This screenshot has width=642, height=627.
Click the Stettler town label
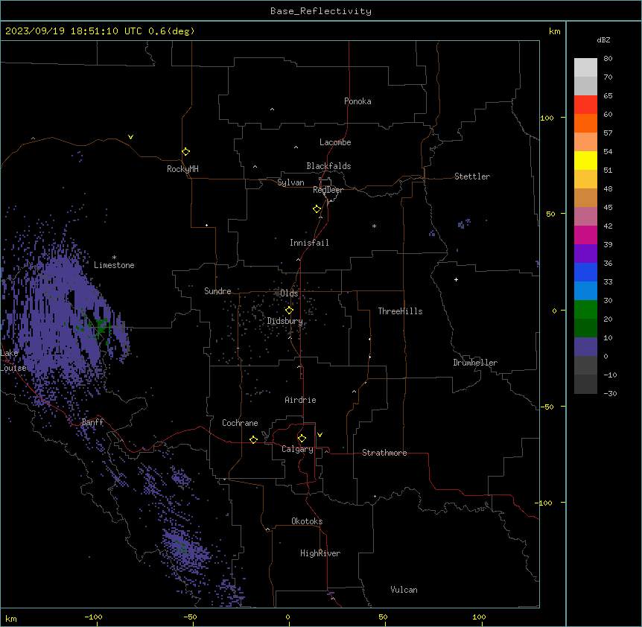point(472,176)
